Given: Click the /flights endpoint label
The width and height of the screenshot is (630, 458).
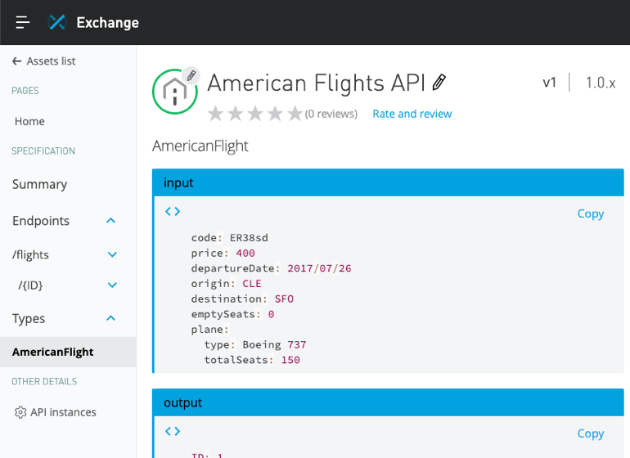Looking at the screenshot, I should tap(30, 254).
